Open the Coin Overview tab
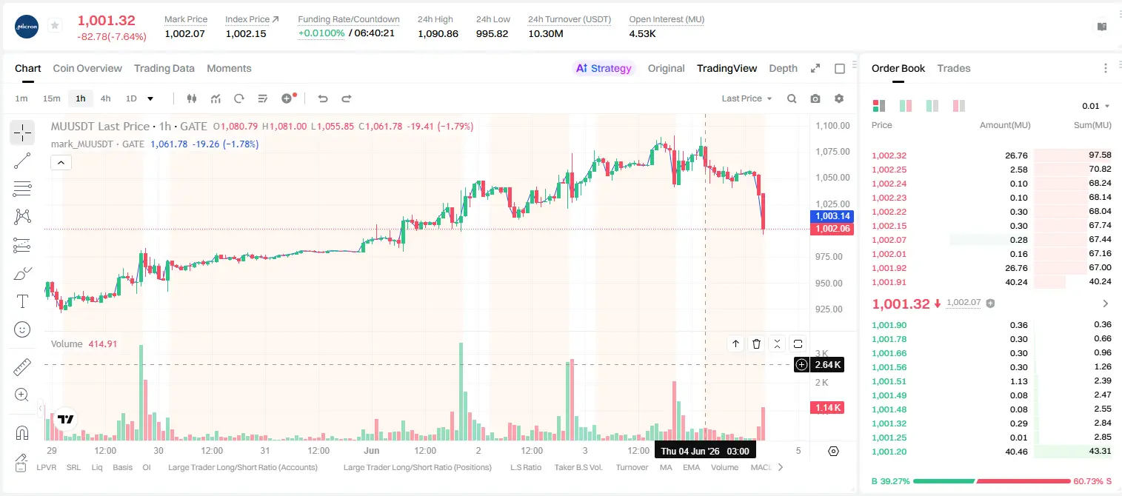This screenshot has height=496, width=1122. click(87, 68)
